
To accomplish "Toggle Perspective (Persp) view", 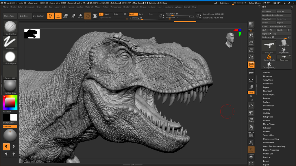I will 251,65.
